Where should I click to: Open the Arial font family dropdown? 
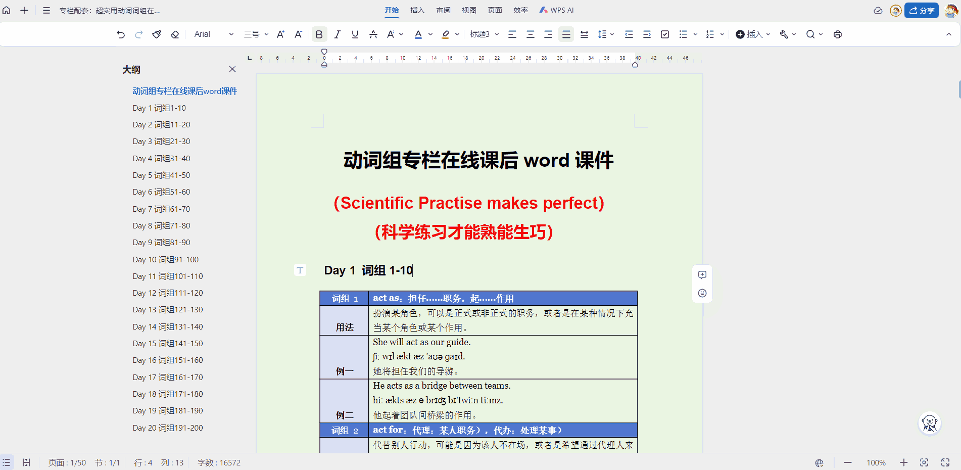tap(214, 34)
